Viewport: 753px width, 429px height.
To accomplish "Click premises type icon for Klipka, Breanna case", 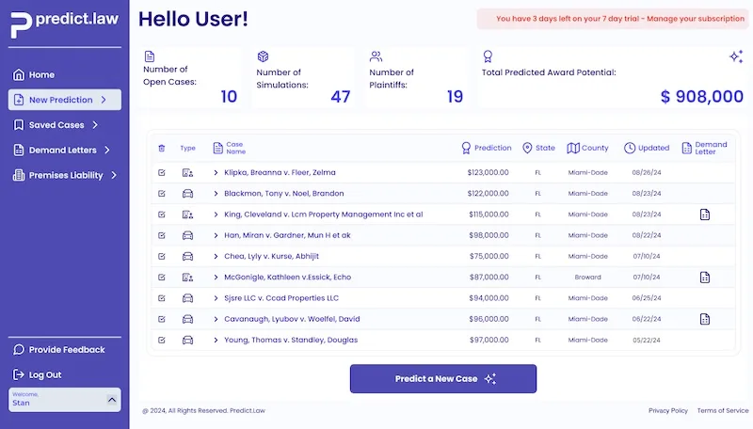I will tap(187, 173).
